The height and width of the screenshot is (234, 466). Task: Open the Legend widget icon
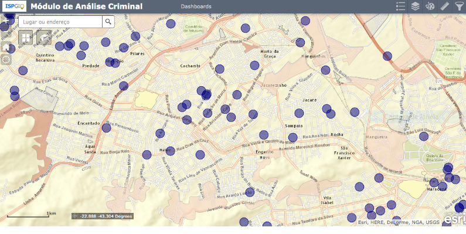point(400,6)
